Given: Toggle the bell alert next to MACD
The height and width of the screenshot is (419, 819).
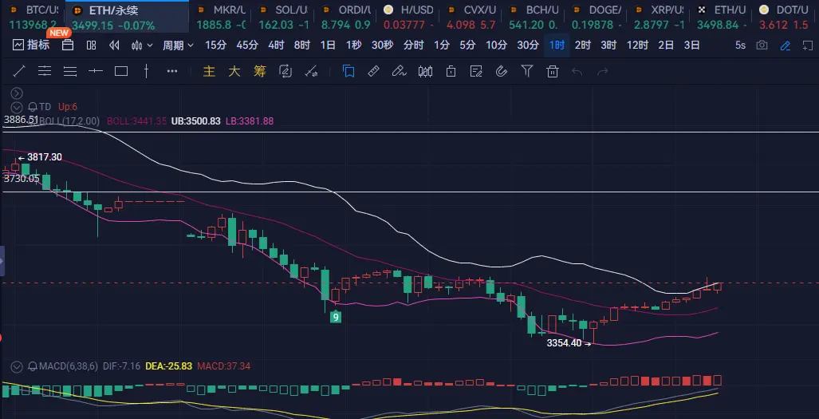Looking at the screenshot, I should click(x=33, y=366).
